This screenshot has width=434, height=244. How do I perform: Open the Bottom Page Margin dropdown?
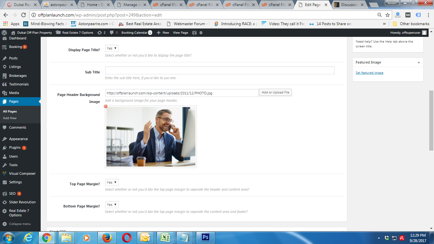[112, 205]
